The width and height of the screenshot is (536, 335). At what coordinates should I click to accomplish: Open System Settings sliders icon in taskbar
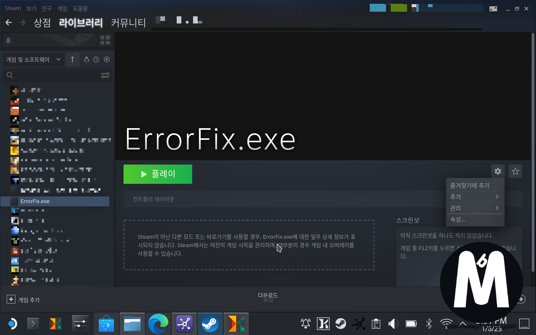(80, 323)
